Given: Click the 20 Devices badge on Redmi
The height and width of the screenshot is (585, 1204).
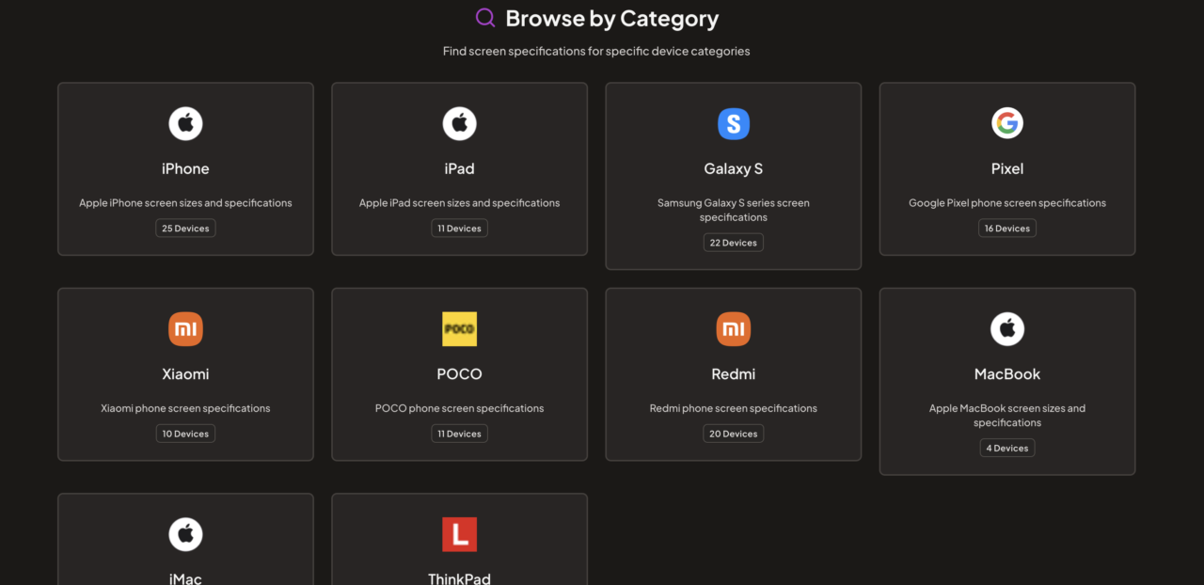Looking at the screenshot, I should pyautogui.click(x=734, y=434).
